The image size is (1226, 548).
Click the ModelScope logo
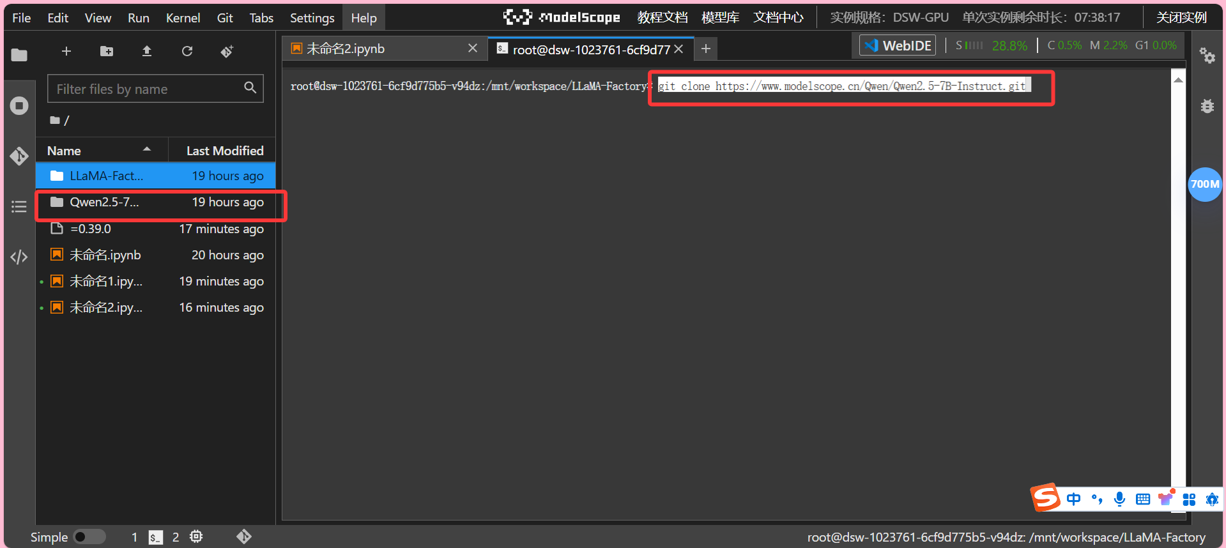click(562, 17)
